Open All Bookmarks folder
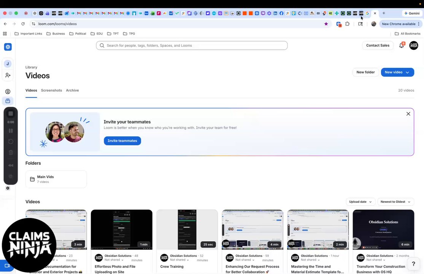This screenshot has width=424, height=274. click(x=408, y=33)
